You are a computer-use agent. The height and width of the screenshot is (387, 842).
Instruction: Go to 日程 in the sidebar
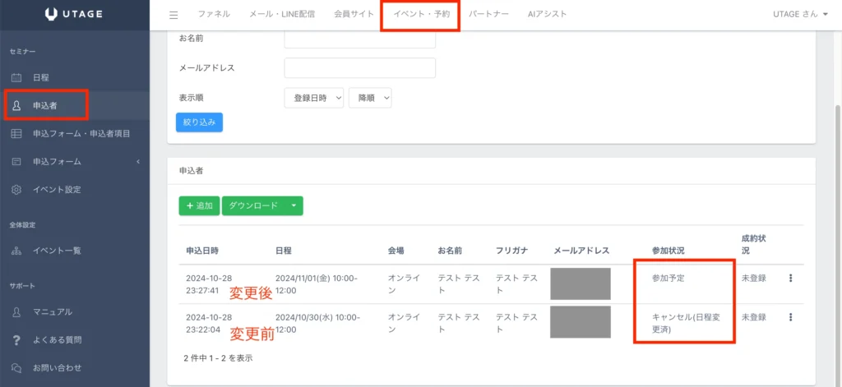coord(41,78)
